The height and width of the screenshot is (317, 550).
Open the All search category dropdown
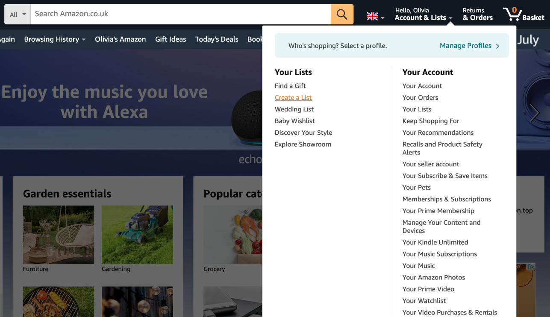tap(18, 14)
